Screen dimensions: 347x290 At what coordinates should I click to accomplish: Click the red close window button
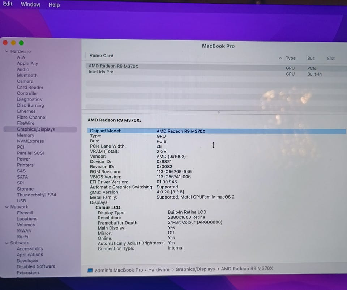pos(5,43)
